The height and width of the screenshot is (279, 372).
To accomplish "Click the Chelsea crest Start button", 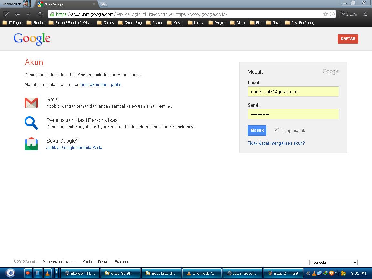I will tap(10, 273).
